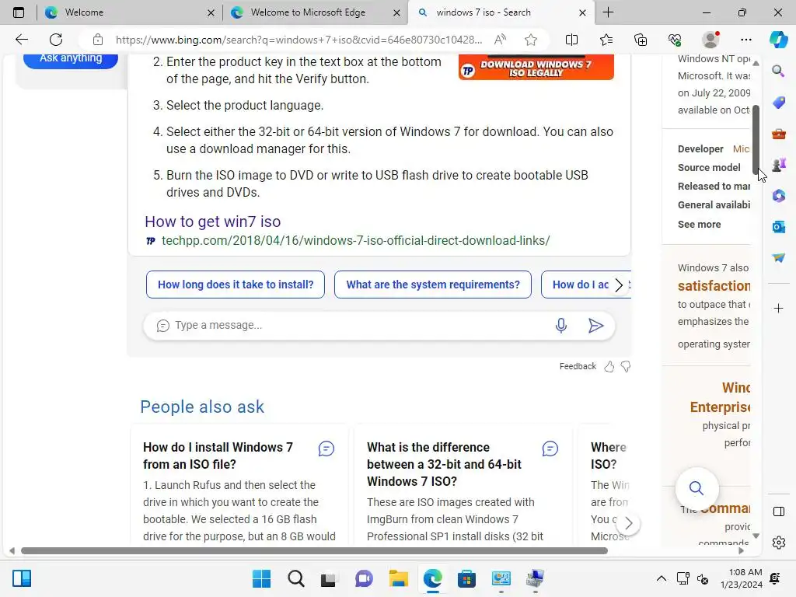
Task: Open the tab actions menu icon
Action: pos(19,12)
